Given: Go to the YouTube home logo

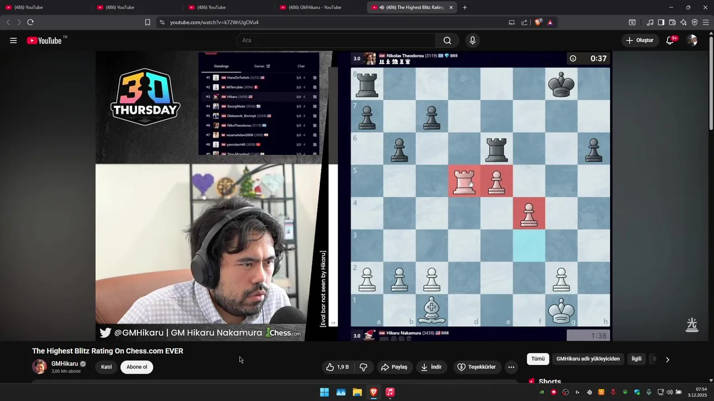Looking at the screenshot, I should pyautogui.click(x=44, y=40).
